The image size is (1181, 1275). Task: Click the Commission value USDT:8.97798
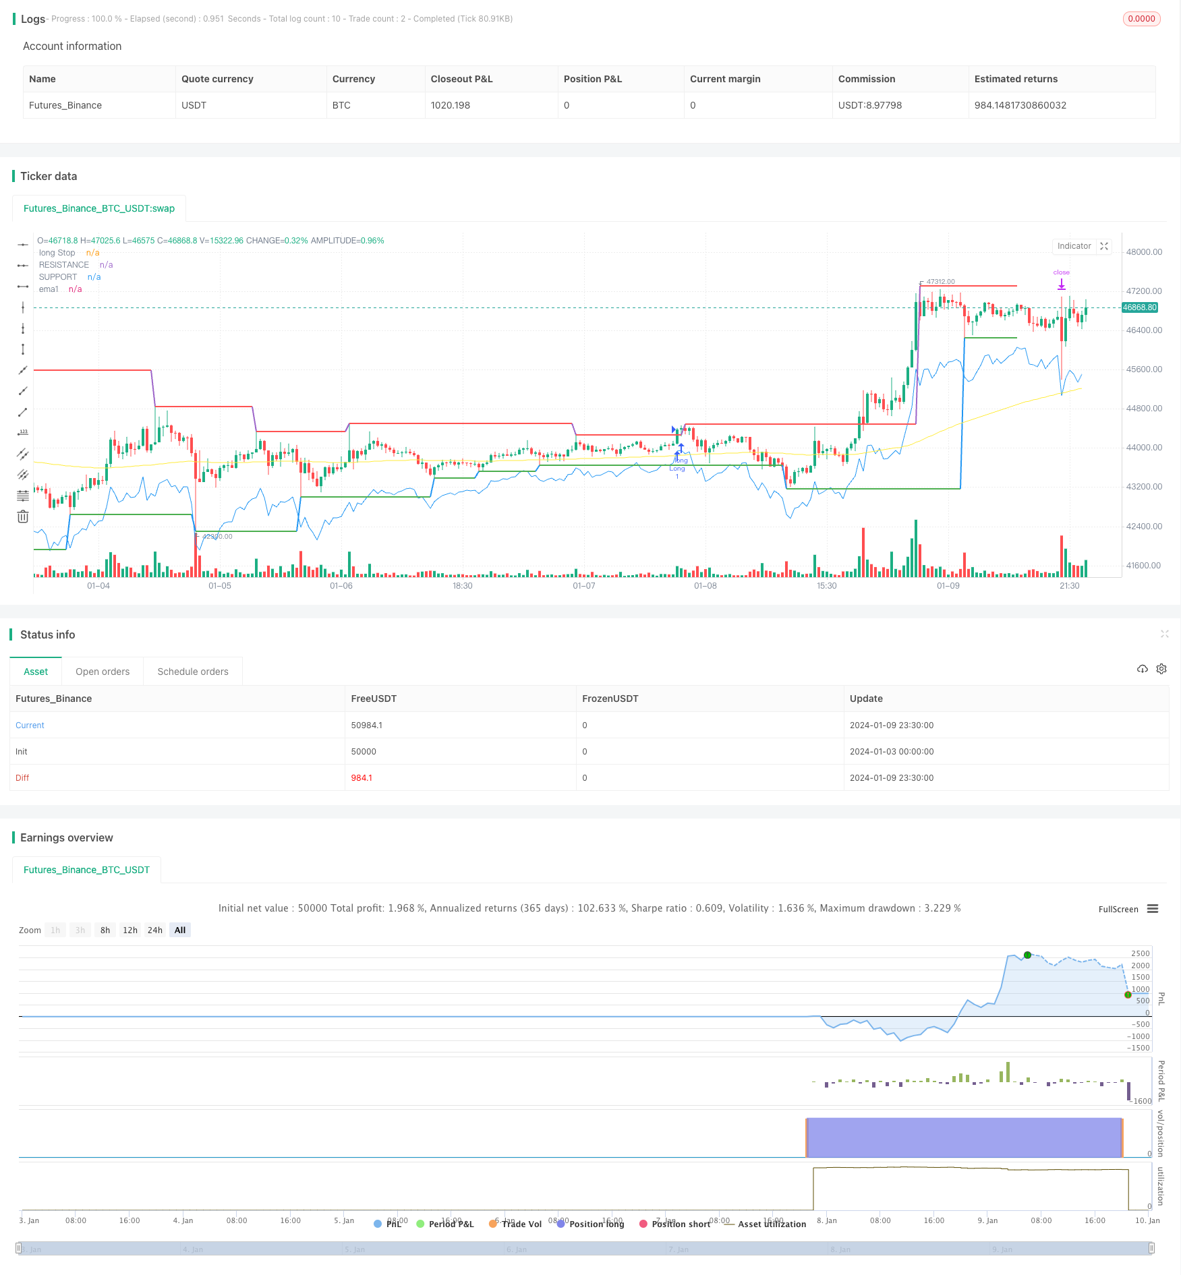click(870, 105)
